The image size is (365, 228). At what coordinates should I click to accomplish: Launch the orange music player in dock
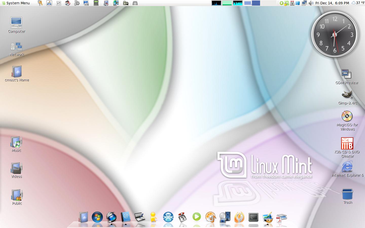tap(211, 217)
